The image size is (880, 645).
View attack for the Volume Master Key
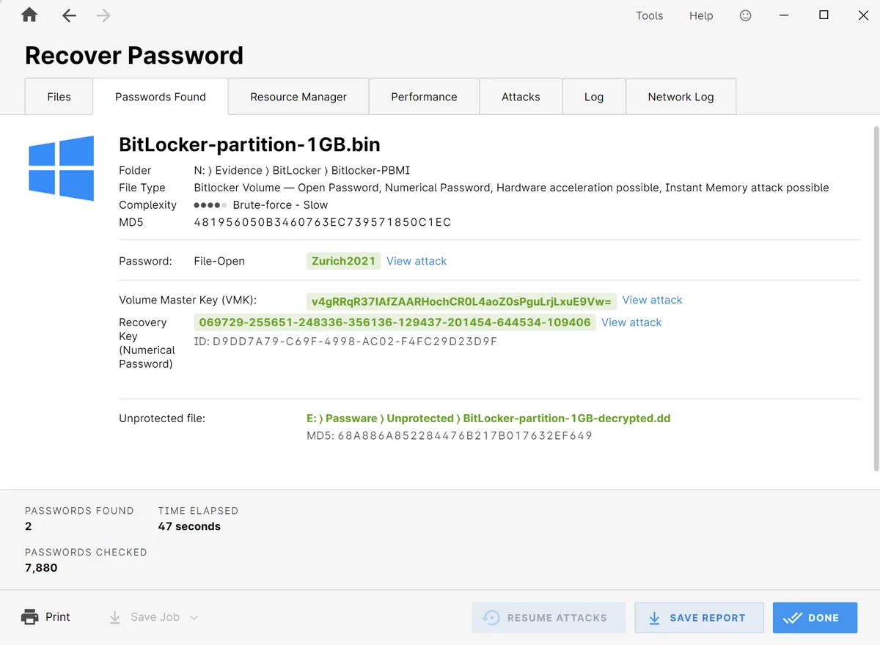tap(652, 300)
